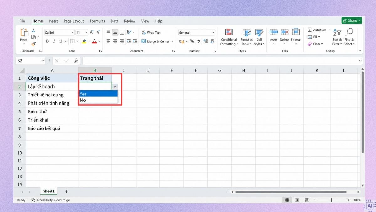Choose No from the dropdown list

tap(98, 100)
